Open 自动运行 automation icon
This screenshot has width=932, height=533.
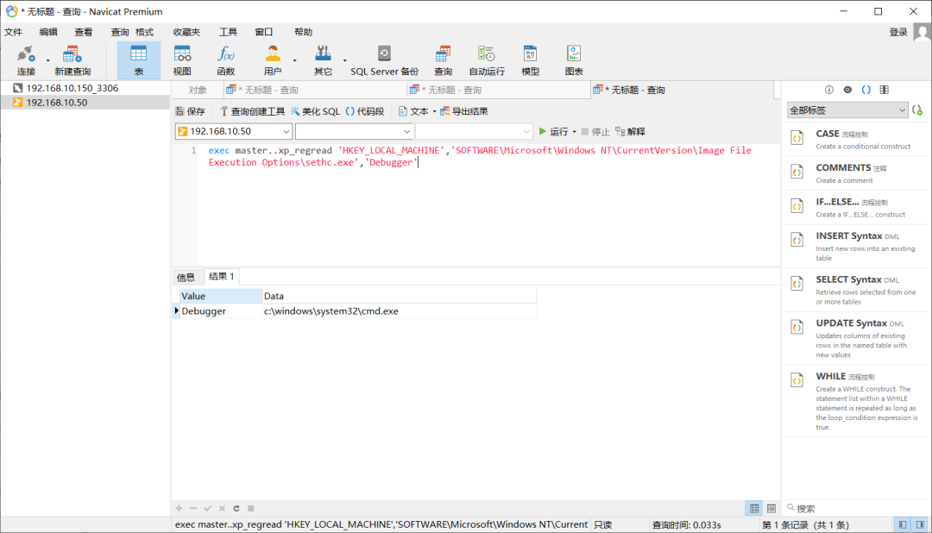point(486,60)
